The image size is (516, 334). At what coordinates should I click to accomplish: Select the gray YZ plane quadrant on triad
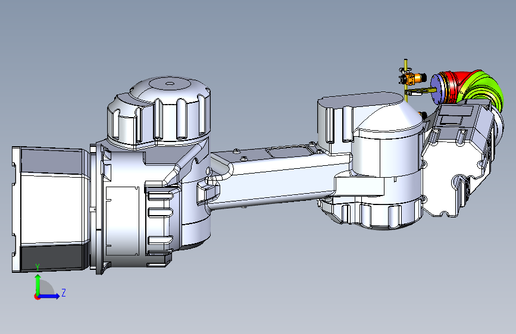(x=46, y=288)
